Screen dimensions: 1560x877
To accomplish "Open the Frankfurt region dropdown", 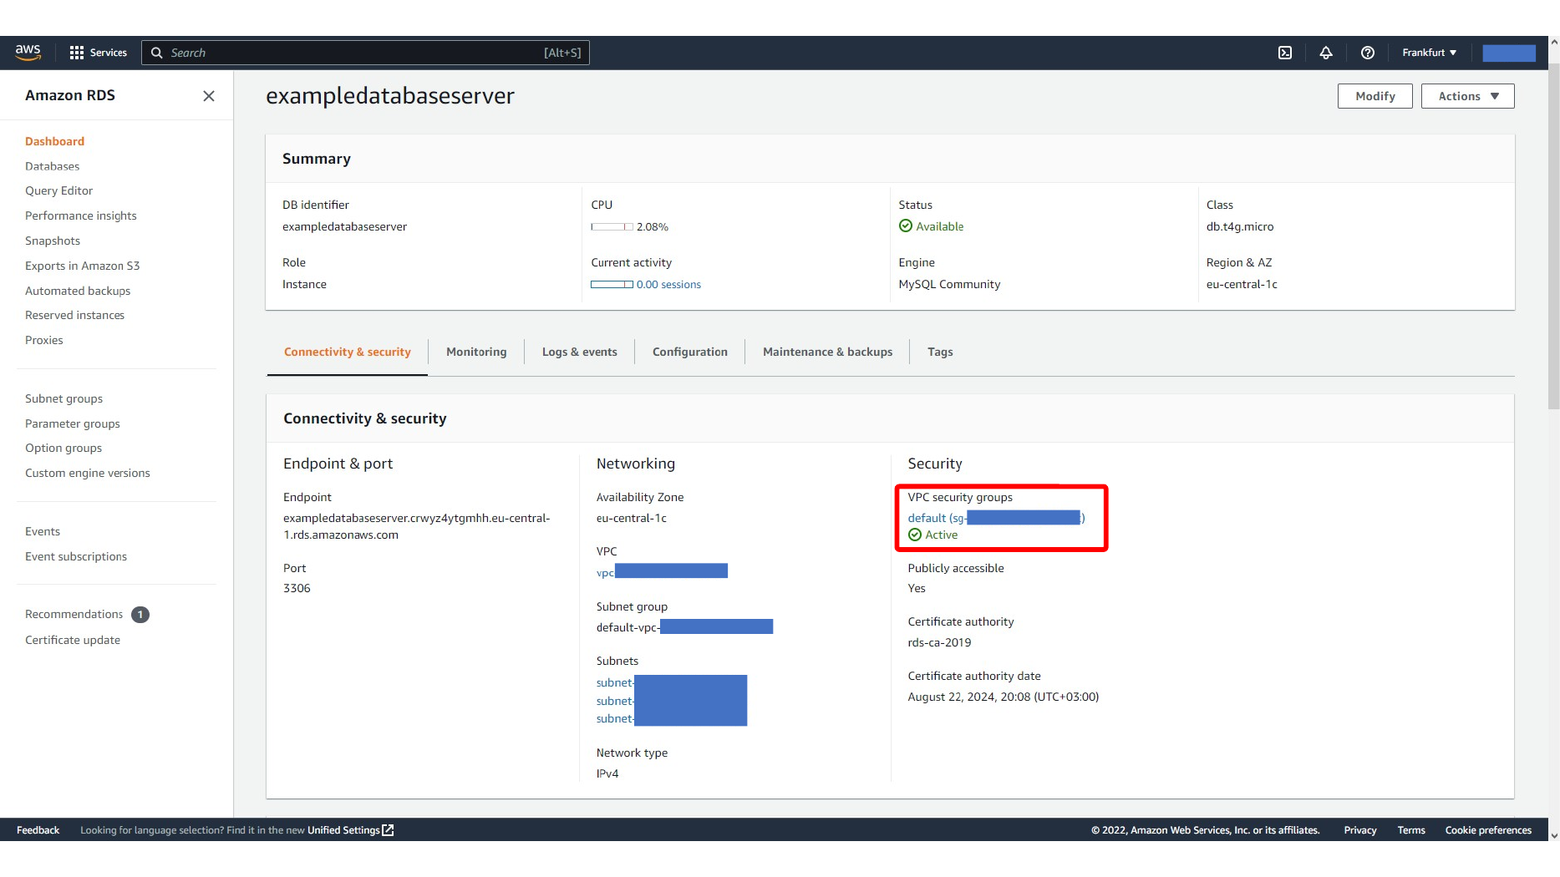I will tap(1430, 53).
